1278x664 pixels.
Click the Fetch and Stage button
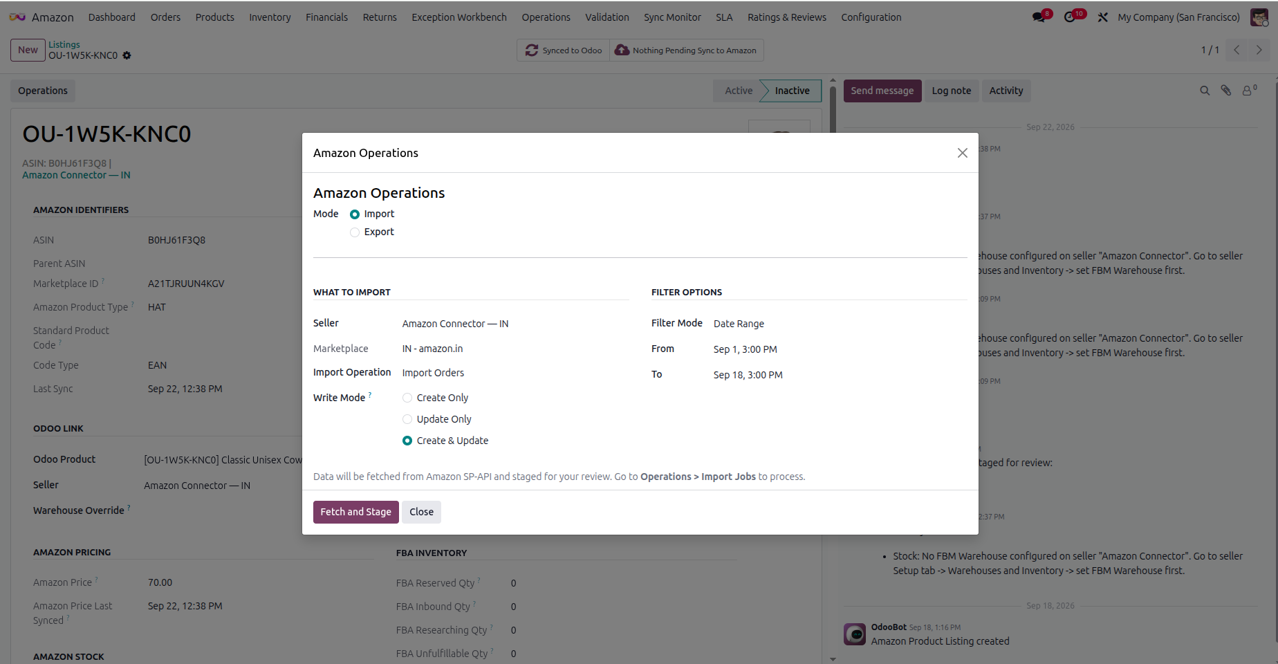356,512
